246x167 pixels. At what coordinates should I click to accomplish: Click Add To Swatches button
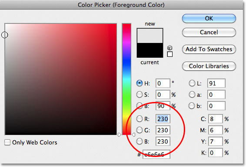(209, 49)
